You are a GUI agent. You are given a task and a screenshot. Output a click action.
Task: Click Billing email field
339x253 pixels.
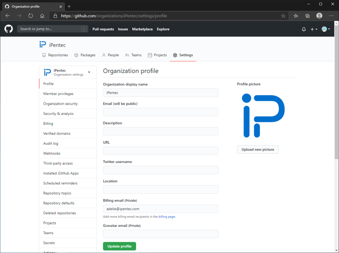point(161,209)
